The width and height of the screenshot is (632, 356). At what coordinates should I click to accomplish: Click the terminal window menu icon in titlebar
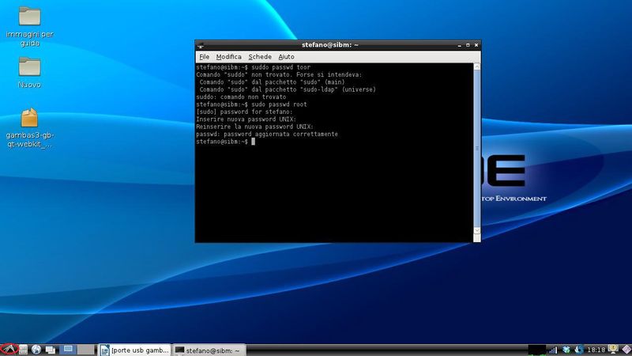(201, 45)
